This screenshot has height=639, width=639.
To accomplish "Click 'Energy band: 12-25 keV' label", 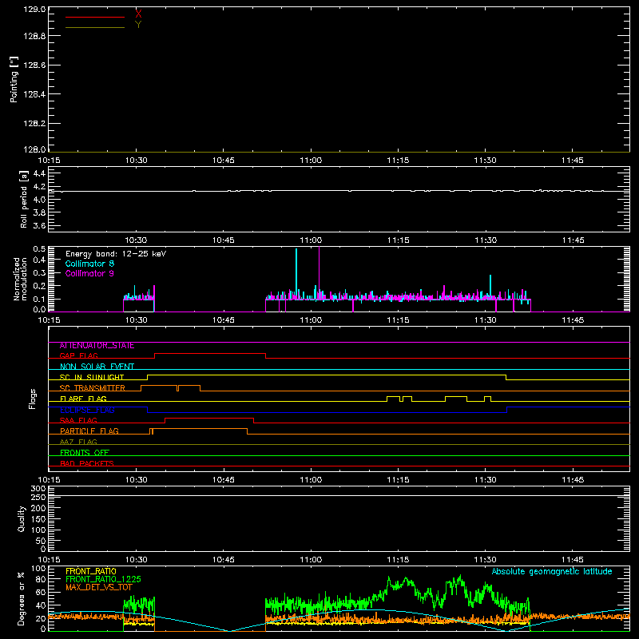I will [116, 254].
